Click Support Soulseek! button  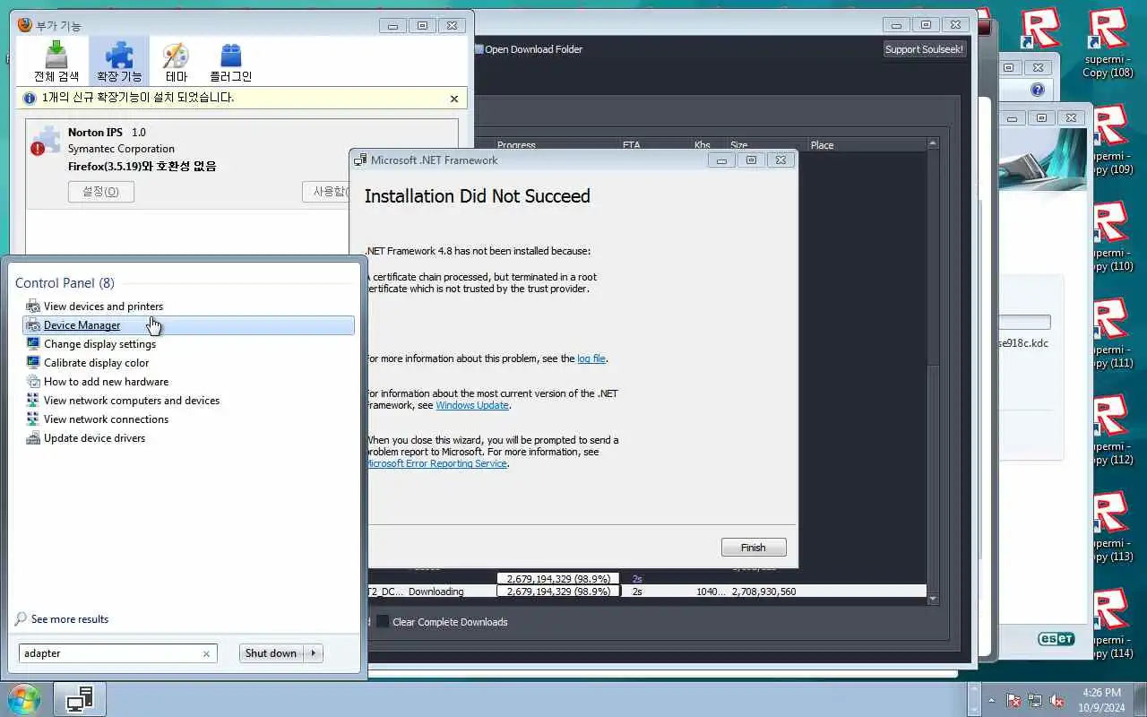pos(924,49)
